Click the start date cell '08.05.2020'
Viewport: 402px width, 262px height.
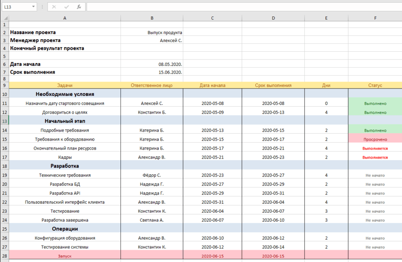pos(152,64)
